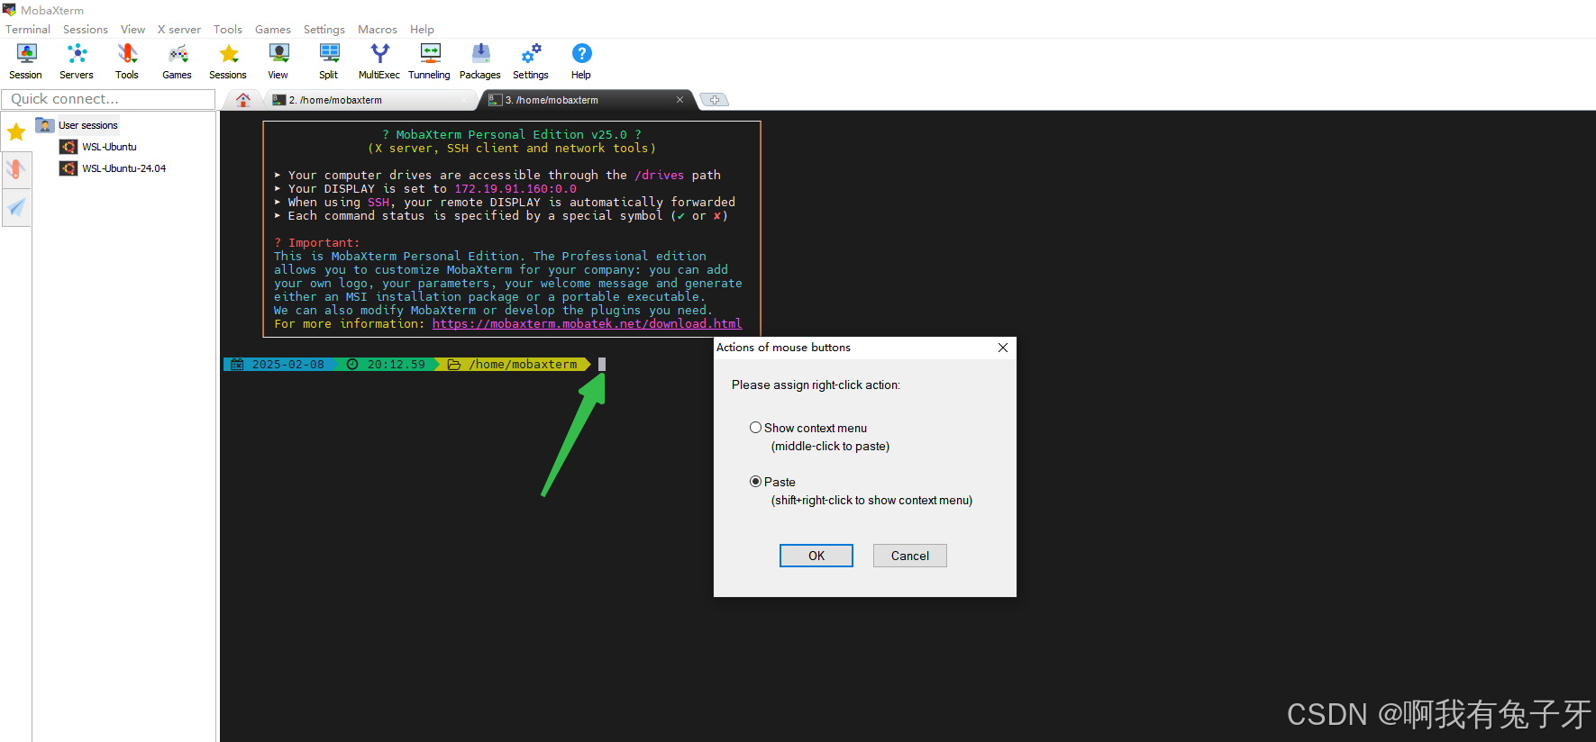This screenshot has width=1596, height=742.
Task: Click the 20:12.59 time prompt segment
Action: click(387, 365)
